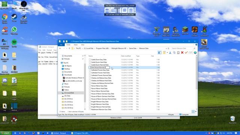Open Notepad's Format menu
The width and height of the screenshot is (240, 135).
(x=49, y=50)
